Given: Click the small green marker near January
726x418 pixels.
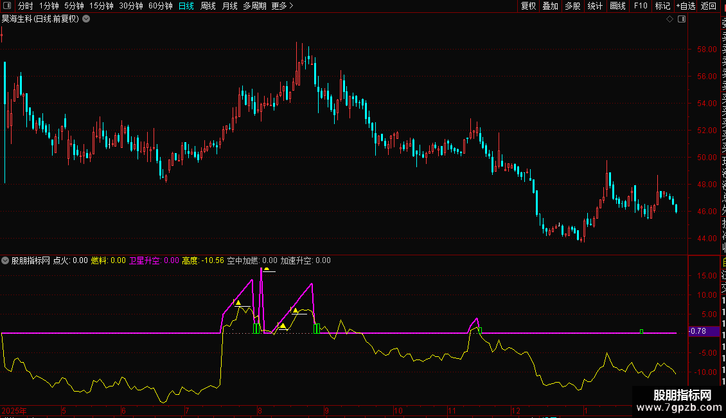Looking at the screenshot, I should click(641, 331).
